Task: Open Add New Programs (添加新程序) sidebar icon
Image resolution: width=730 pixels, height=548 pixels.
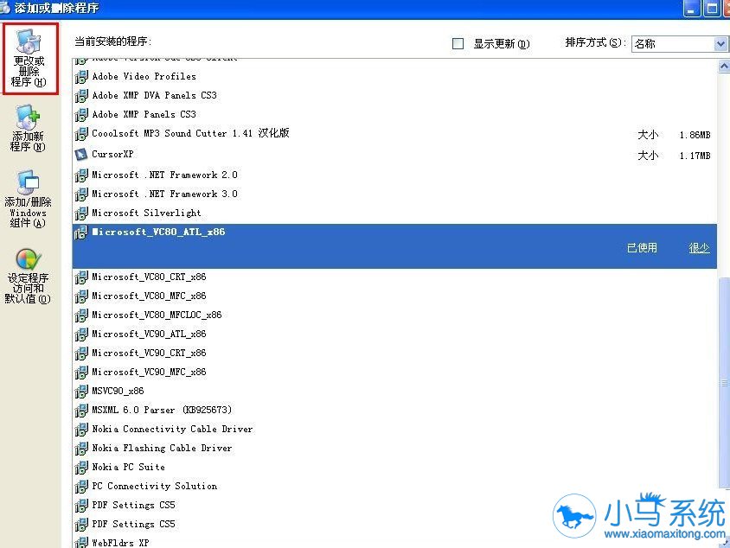Action: 28,129
